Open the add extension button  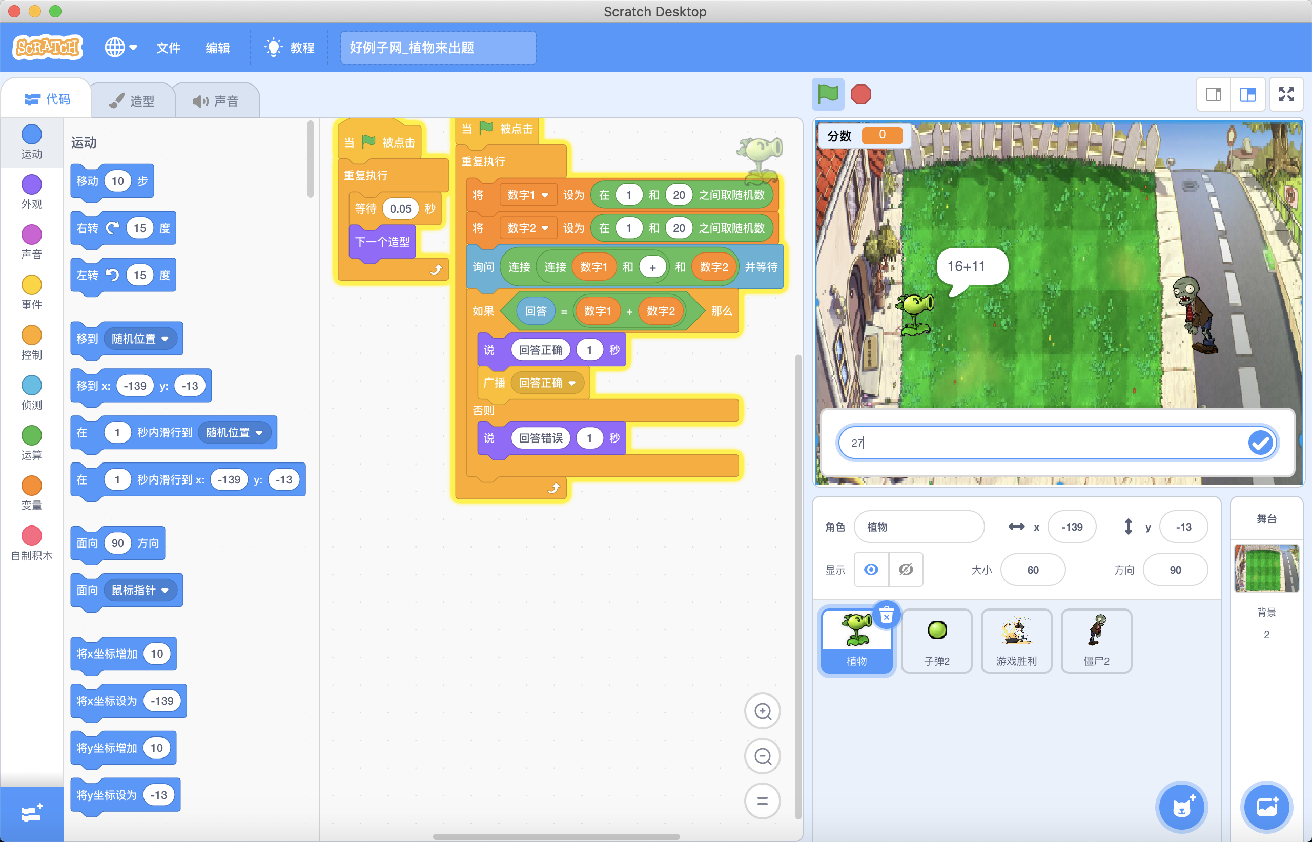(x=32, y=814)
